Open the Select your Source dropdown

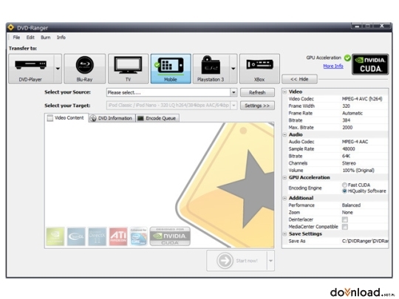[x=233, y=92]
